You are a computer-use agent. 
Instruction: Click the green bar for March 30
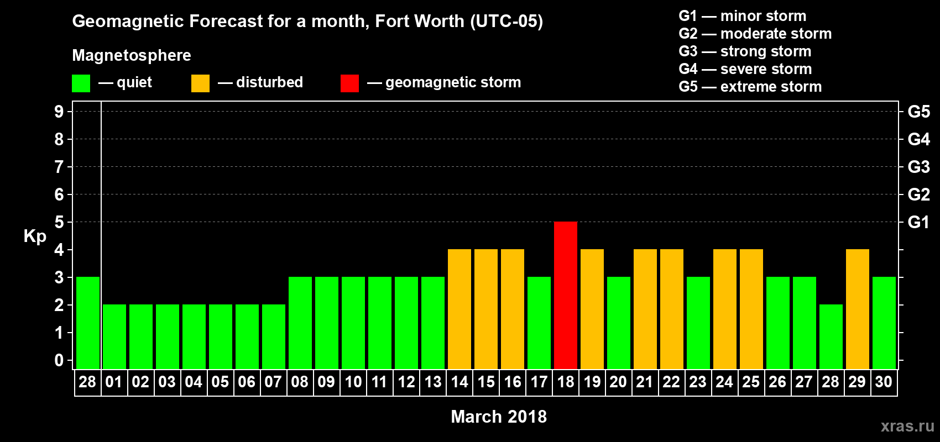click(884, 323)
